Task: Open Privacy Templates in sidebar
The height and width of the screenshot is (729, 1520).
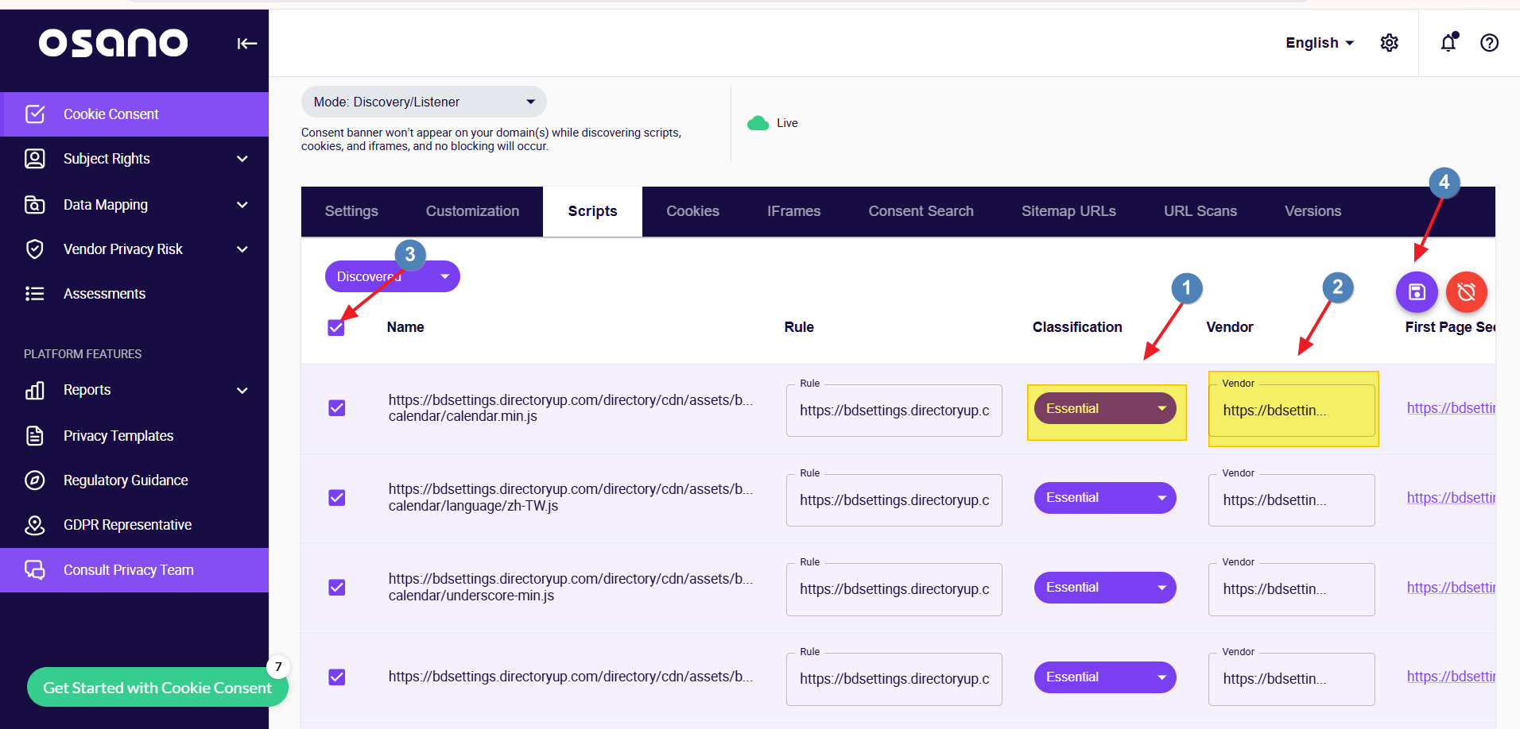Action: [x=134, y=436]
